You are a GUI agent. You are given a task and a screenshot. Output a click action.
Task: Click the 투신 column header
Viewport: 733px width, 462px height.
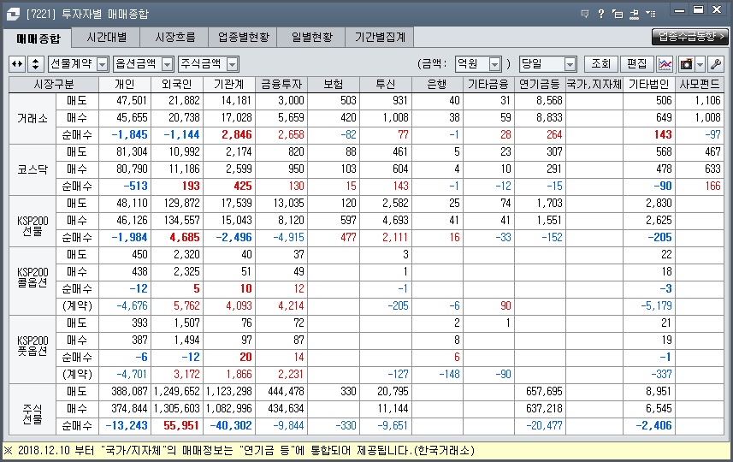pyautogui.click(x=386, y=84)
